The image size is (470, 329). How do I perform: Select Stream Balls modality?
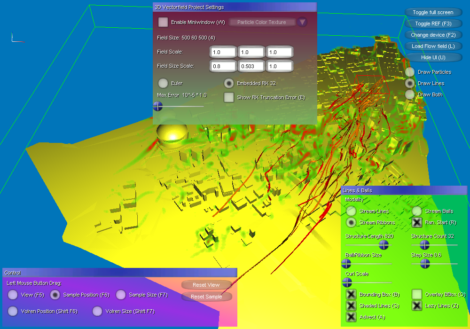pyautogui.click(x=417, y=211)
